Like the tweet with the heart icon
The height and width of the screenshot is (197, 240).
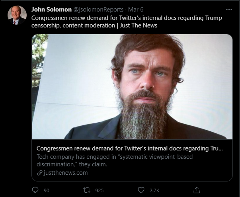click(x=140, y=190)
